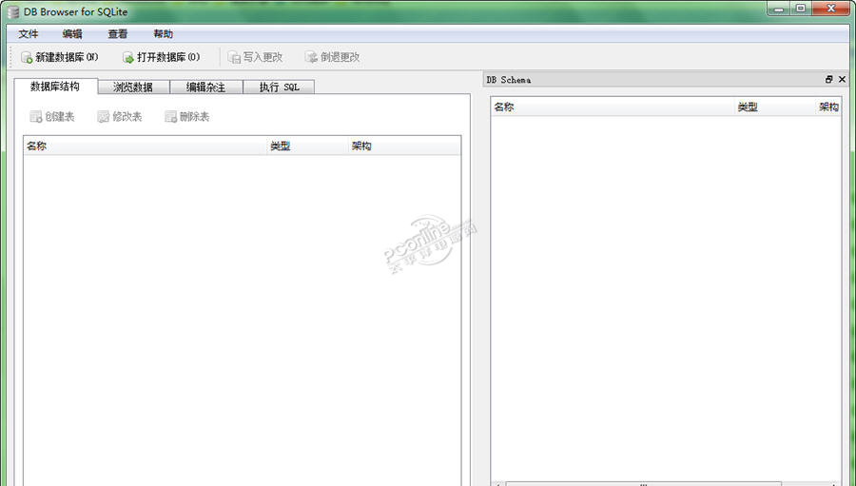The height and width of the screenshot is (486, 856).
Task: Click the Create Table (创建表) button
Action: [52, 116]
